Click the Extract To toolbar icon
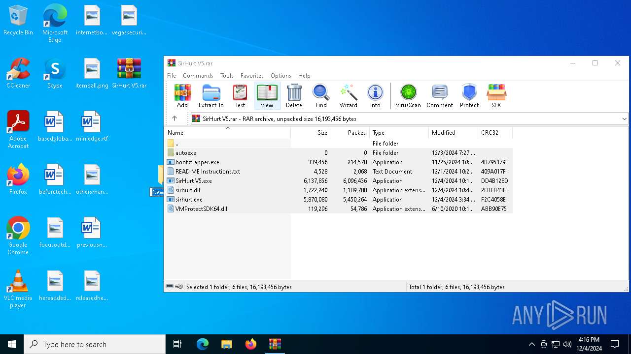 211,96
